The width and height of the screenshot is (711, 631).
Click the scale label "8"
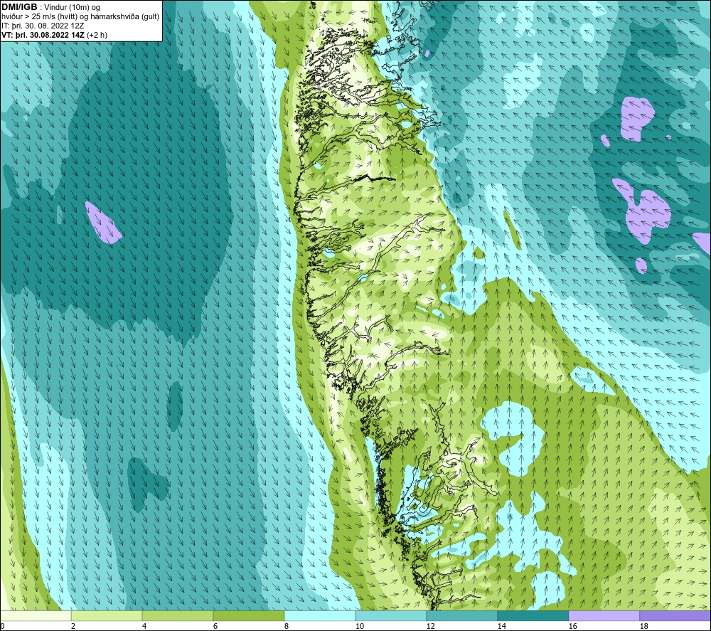pyautogui.click(x=287, y=626)
